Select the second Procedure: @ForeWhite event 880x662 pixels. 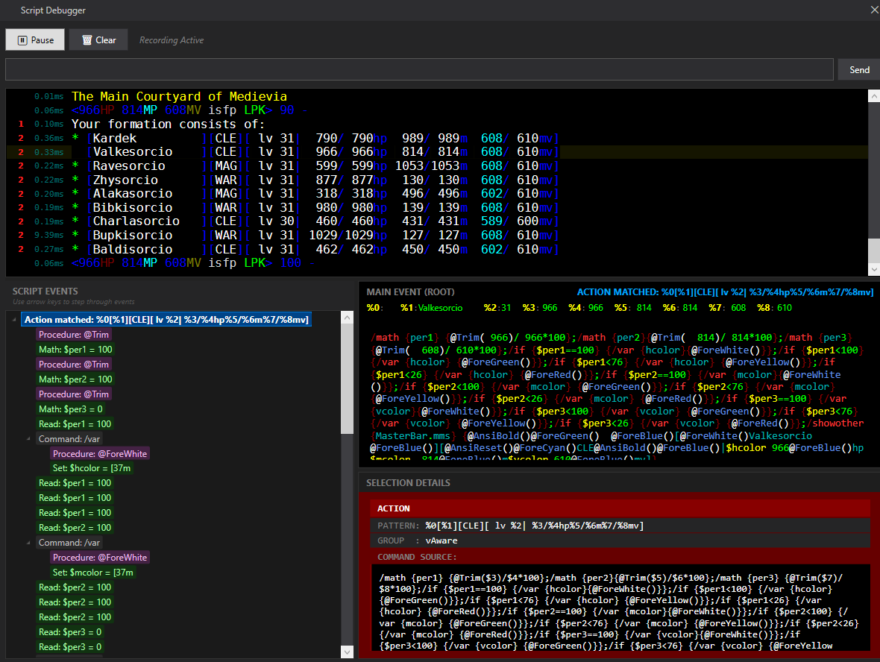100,557
